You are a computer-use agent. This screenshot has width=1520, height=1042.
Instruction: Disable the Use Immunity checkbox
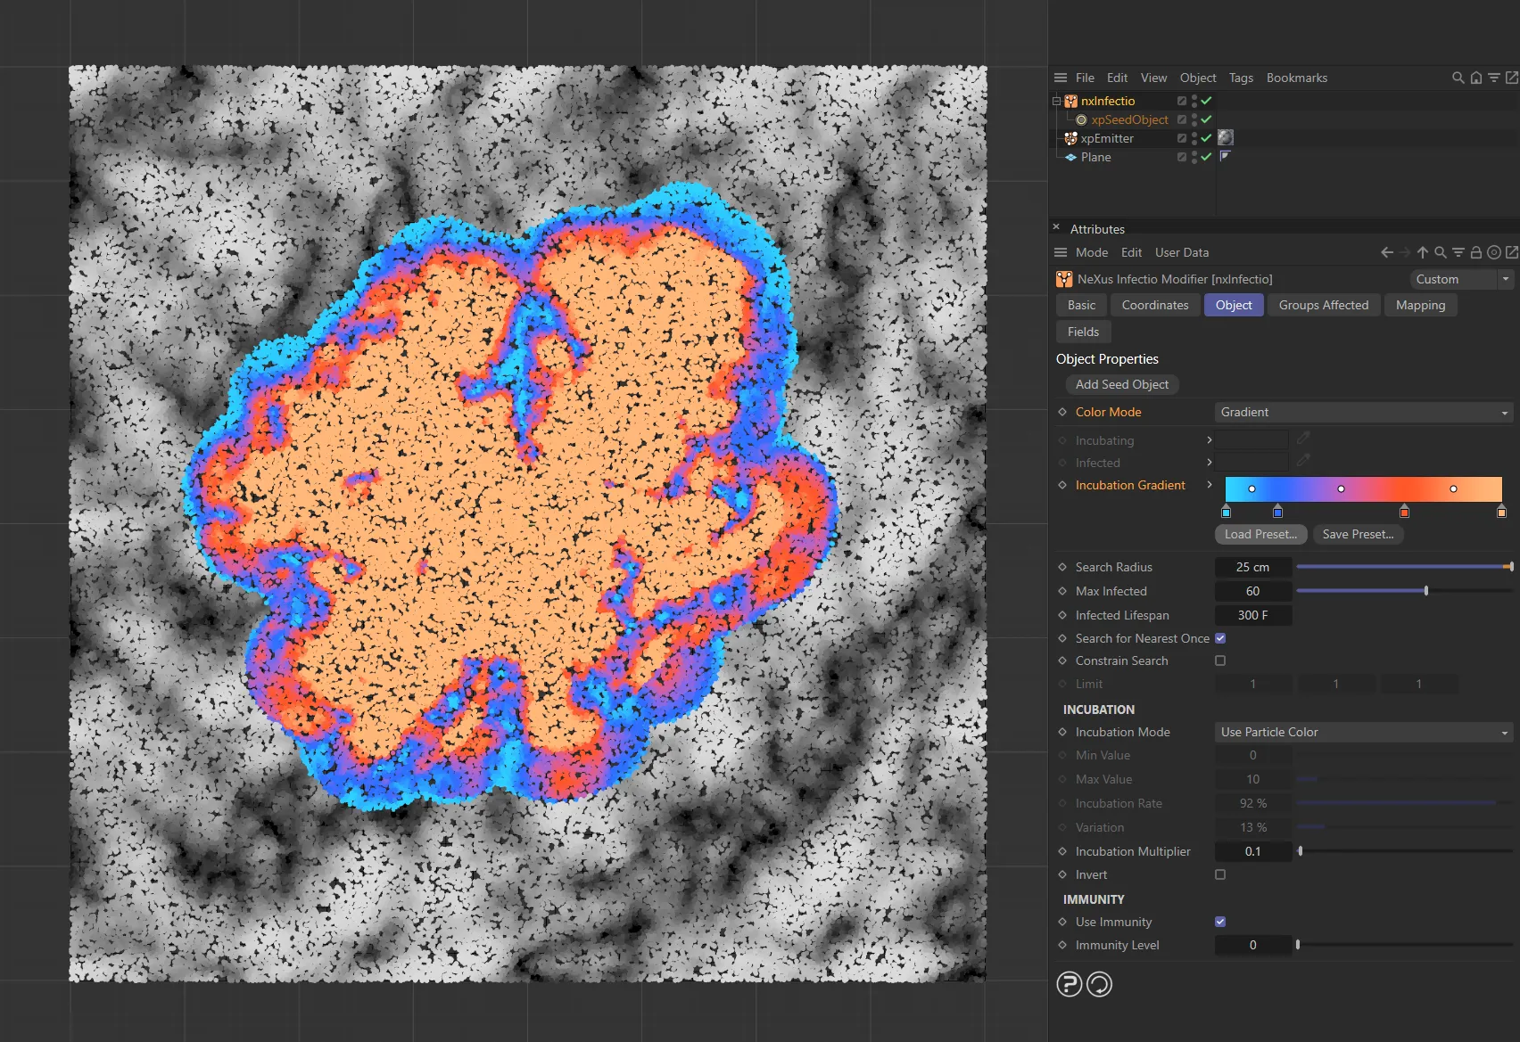click(1220, 922)
